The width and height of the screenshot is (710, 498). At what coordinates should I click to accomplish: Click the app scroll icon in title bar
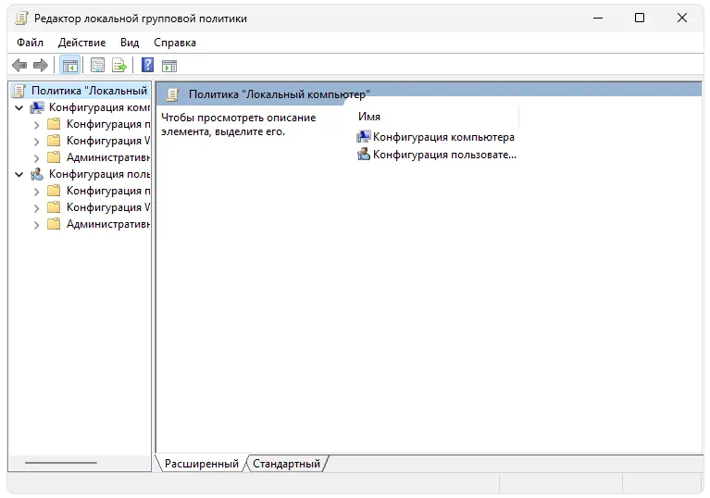21,19
